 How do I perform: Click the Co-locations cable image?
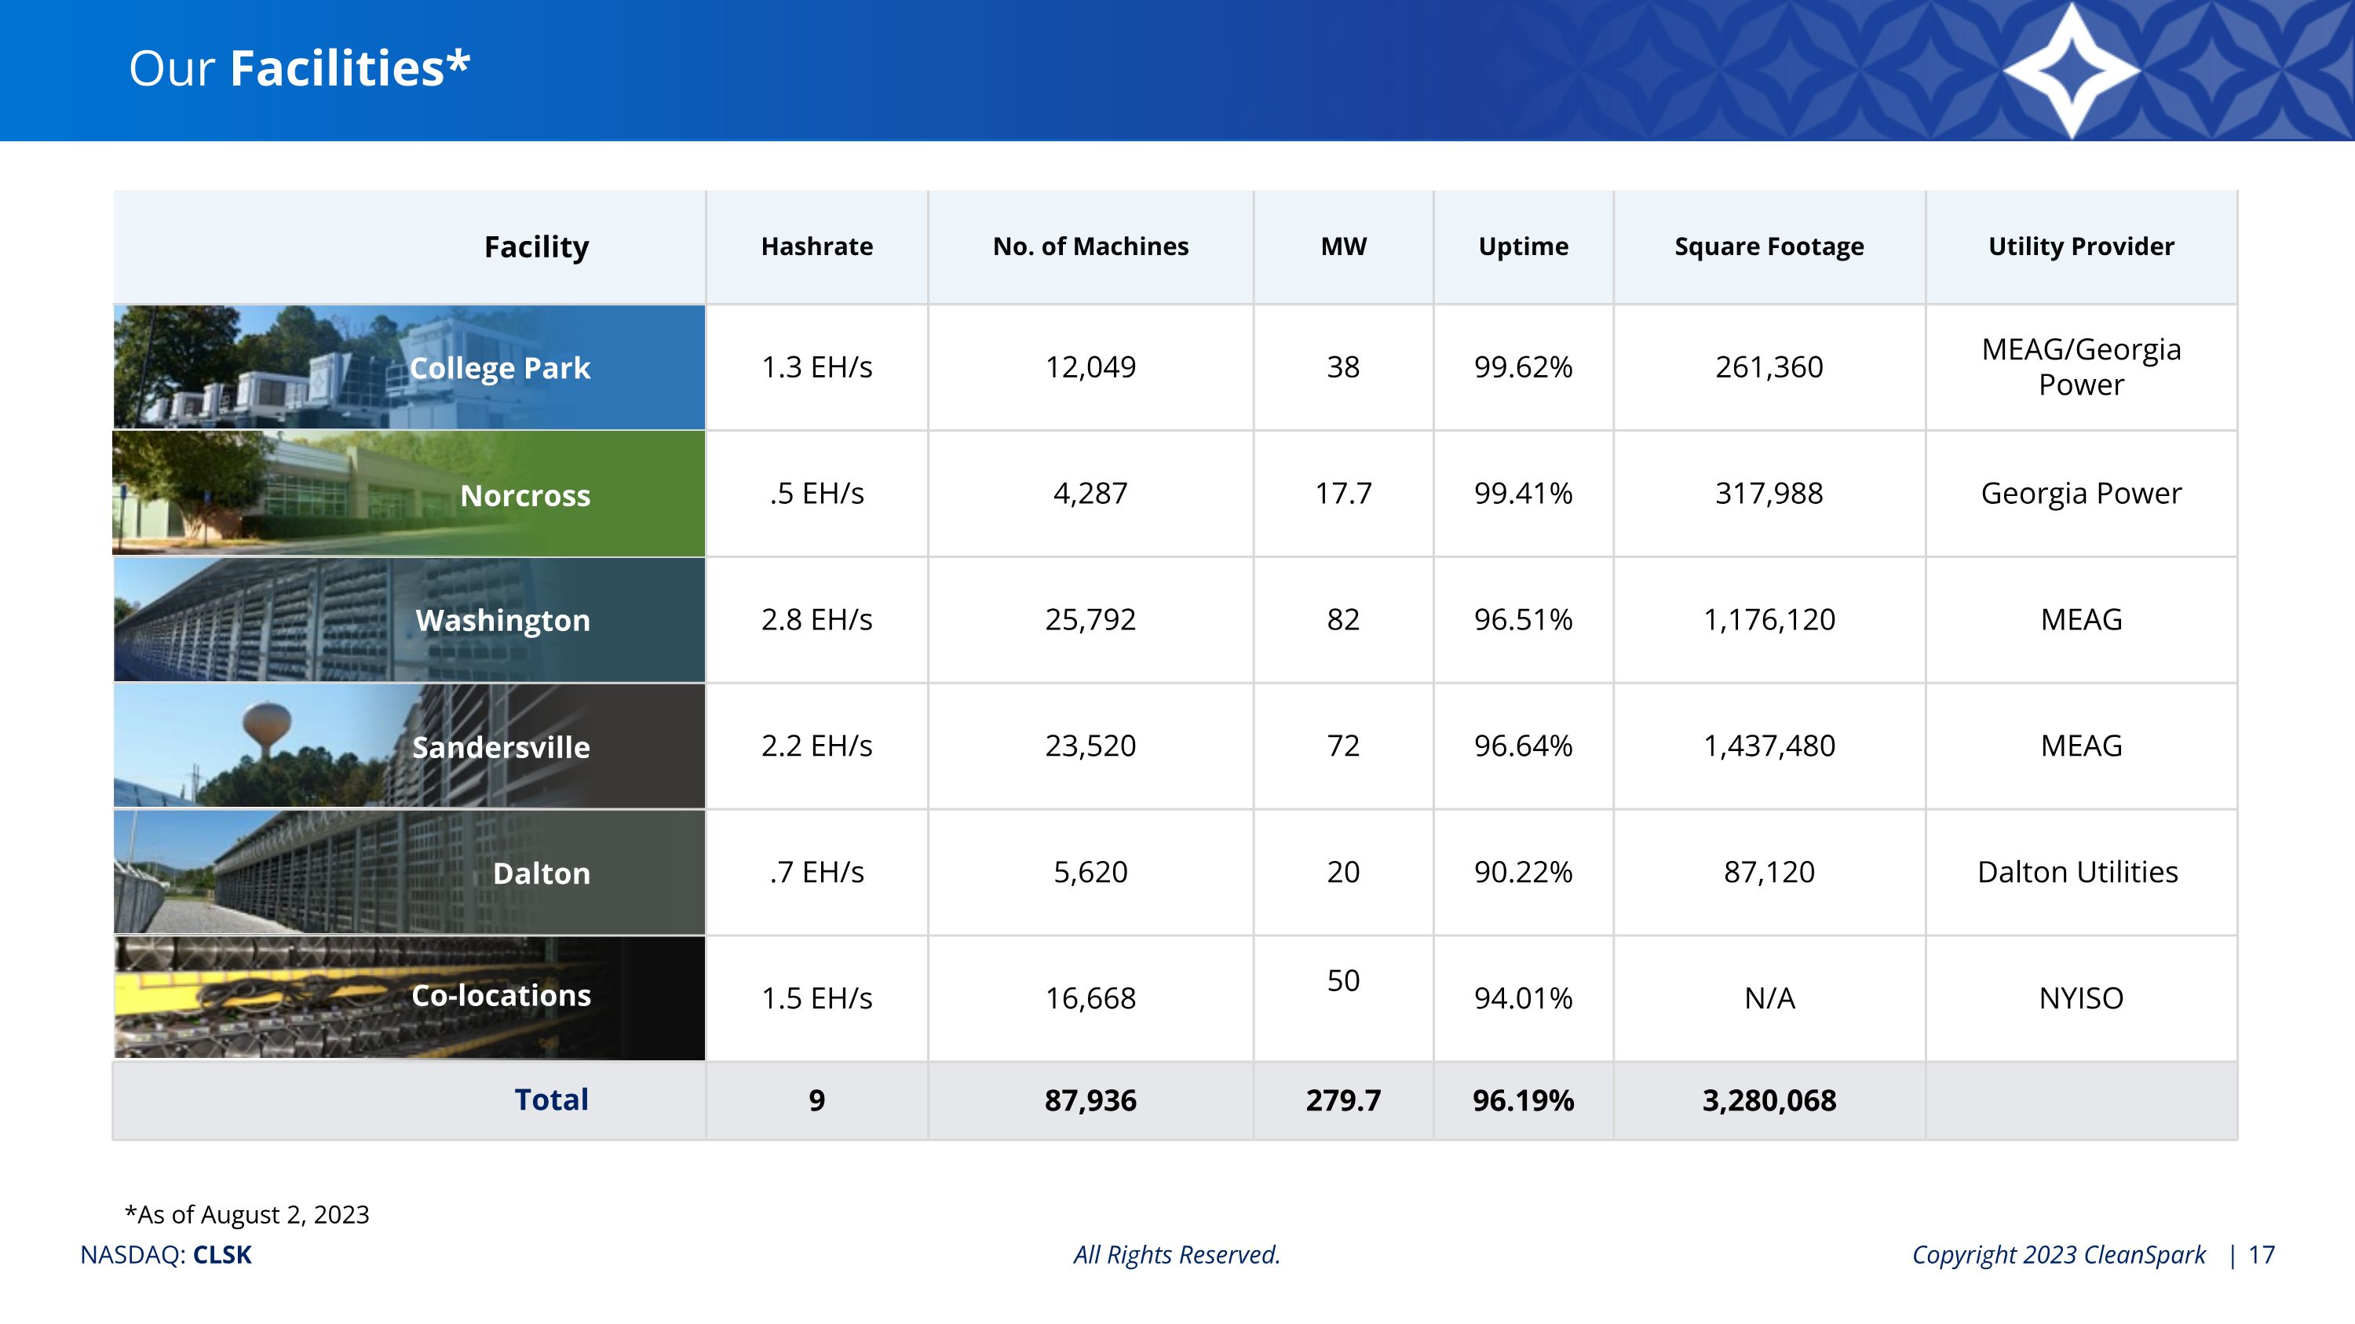409,998
